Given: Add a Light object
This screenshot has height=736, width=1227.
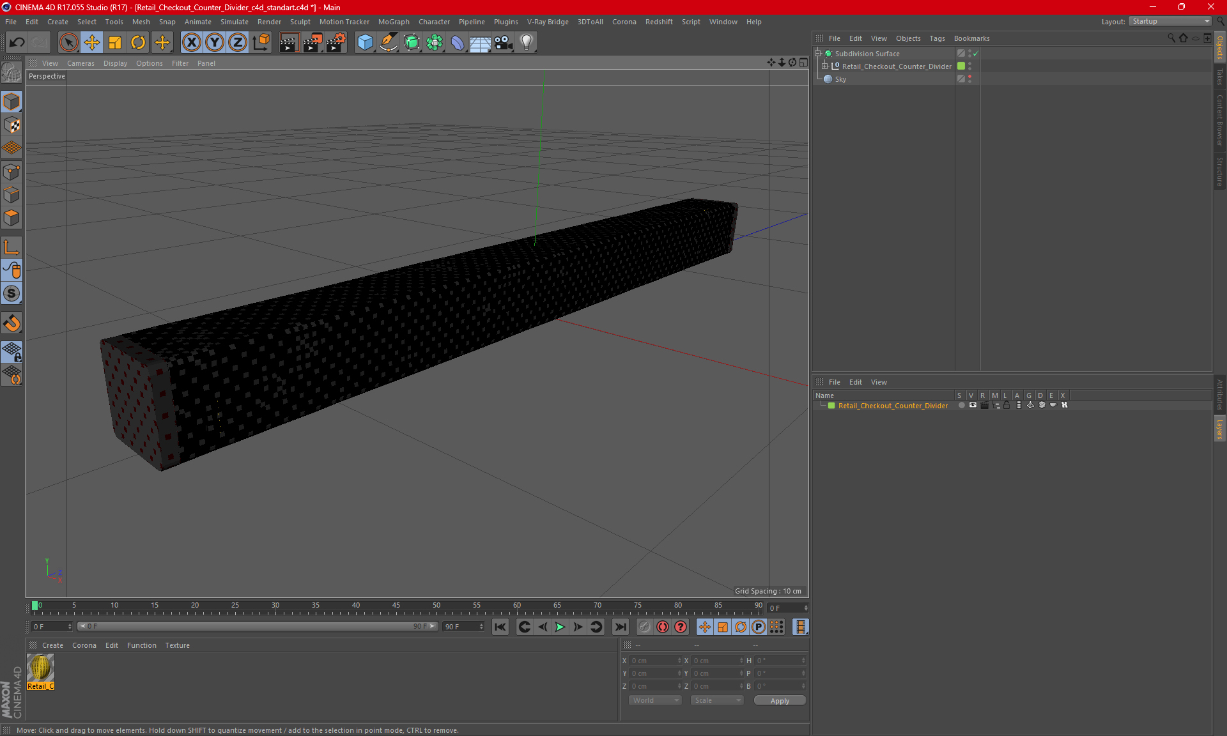Looking at the screenshot, I should coord(526,43).
